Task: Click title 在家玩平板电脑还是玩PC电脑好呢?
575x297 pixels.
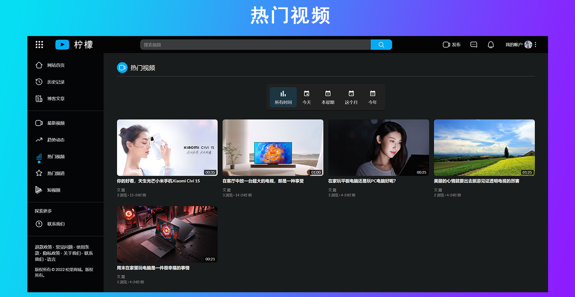Action: pyautogui.click(x=362, y=181)
